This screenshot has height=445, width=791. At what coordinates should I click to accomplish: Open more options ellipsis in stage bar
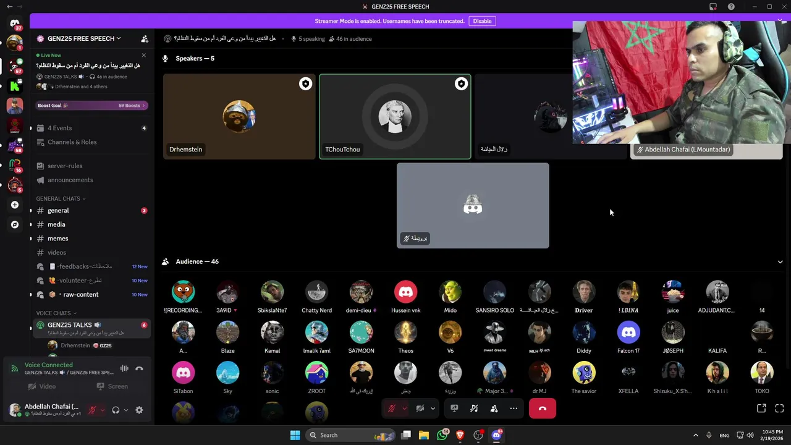tap(514, 409)
